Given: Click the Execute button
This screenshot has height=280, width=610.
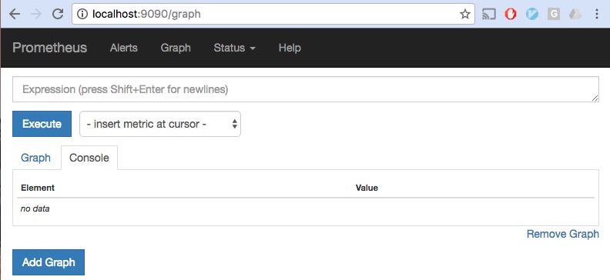Looking at the screenshot, I should 42,124.
